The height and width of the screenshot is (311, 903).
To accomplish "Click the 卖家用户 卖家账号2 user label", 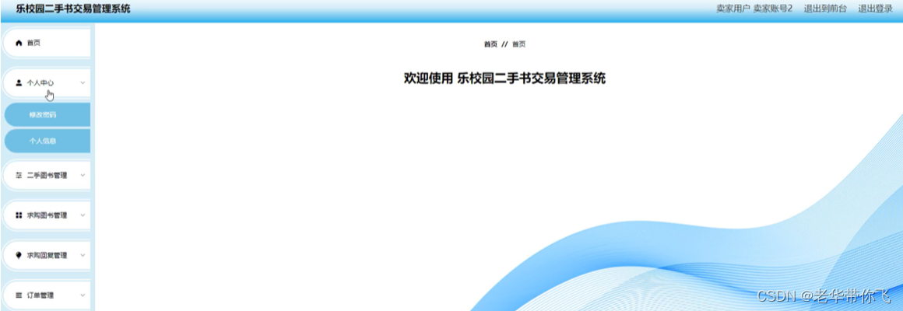I will pyautogui.click(x=754, y=9).
